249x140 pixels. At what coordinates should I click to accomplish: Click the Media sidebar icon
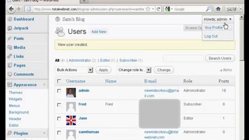[x=10, y=47]
